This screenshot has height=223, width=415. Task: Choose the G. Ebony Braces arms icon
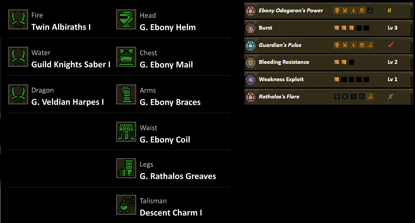(126, 95)
